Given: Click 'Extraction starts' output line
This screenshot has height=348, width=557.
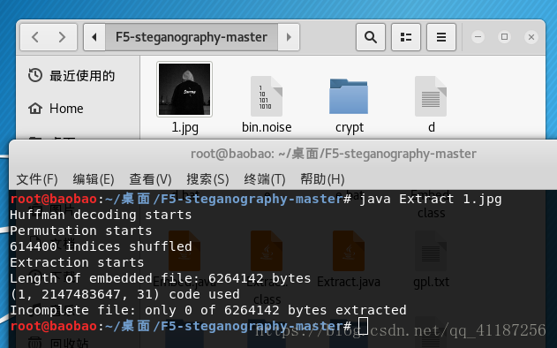Looking at the screenshot, I should point(77,262).
